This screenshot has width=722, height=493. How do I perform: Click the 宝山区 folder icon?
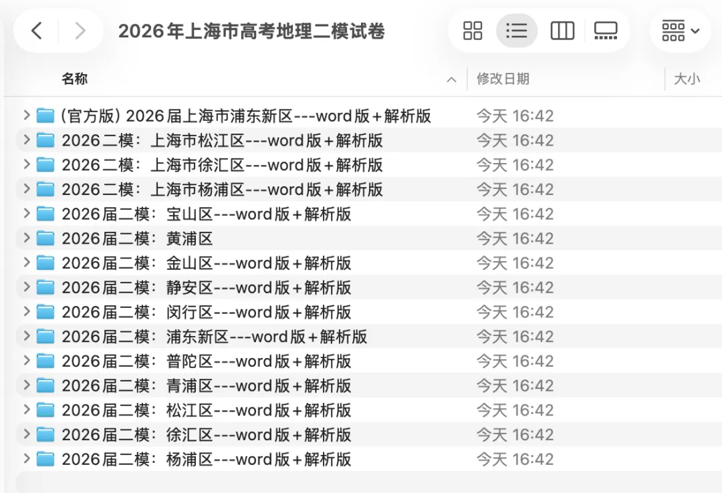(45, 213)
